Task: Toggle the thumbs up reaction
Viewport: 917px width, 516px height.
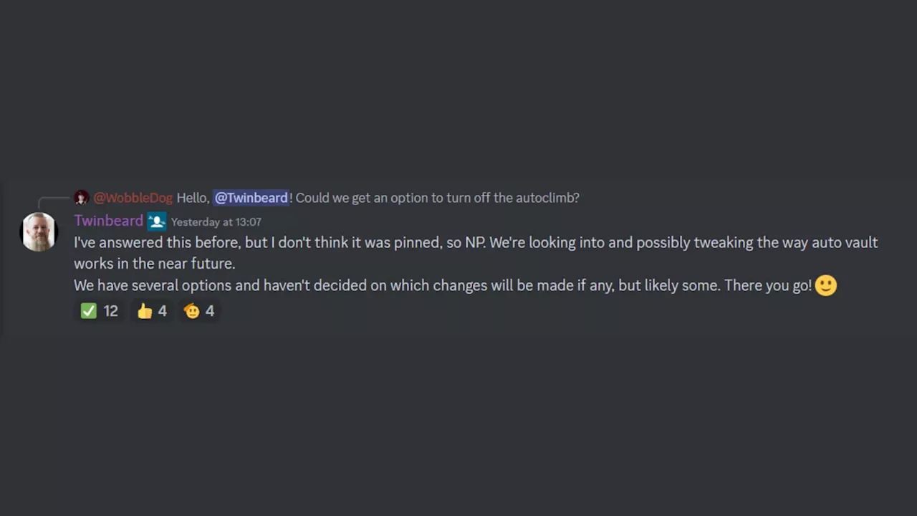Action: pyautogui.click(x=152, y=311)
